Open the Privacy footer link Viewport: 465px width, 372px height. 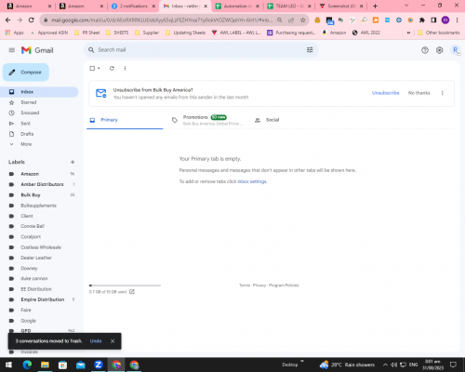pos(259,286)
